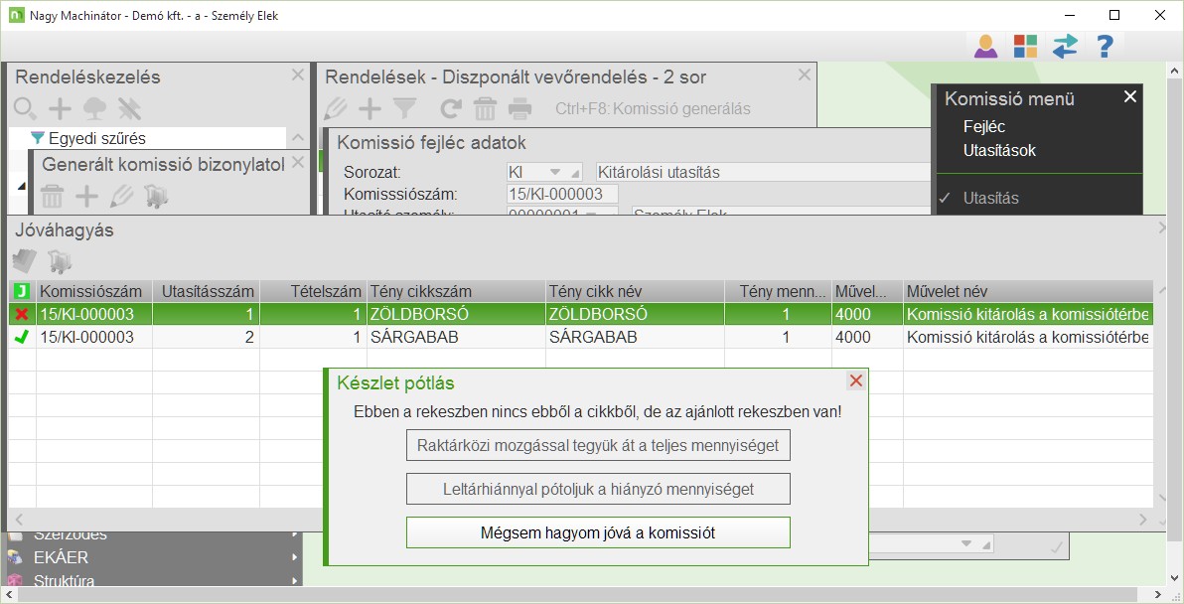Open the Sorozat KI dropdown

click(x=556, y=172)
